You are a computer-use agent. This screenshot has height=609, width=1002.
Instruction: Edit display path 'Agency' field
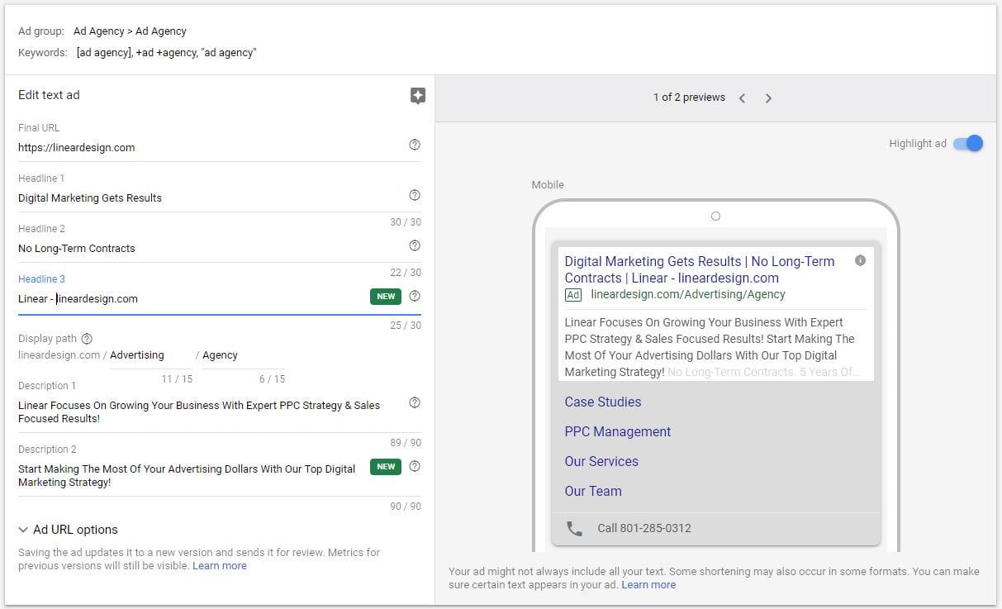tap(244, 355)
